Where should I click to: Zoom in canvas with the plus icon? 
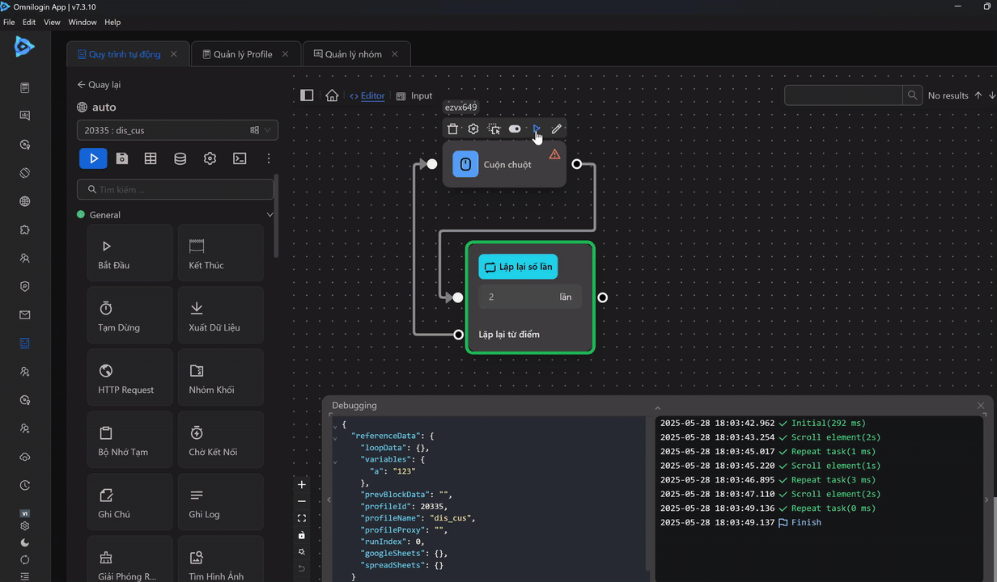point(302,485)
